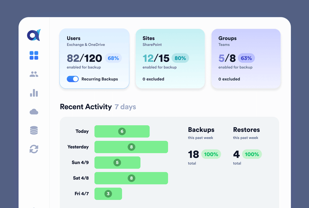
Task: Click the Sun 4/9 activity bar
Action: point(117,163)
